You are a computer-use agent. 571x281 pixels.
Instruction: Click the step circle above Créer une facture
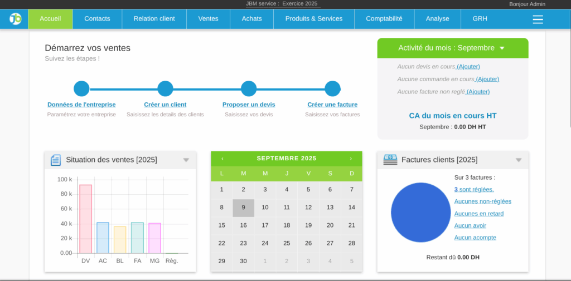point(332,88)
